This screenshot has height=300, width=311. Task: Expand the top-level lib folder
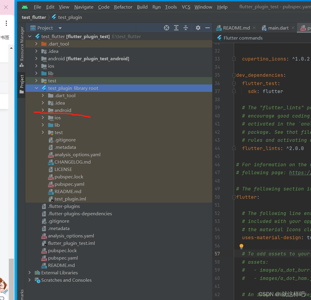click(36, 73)
